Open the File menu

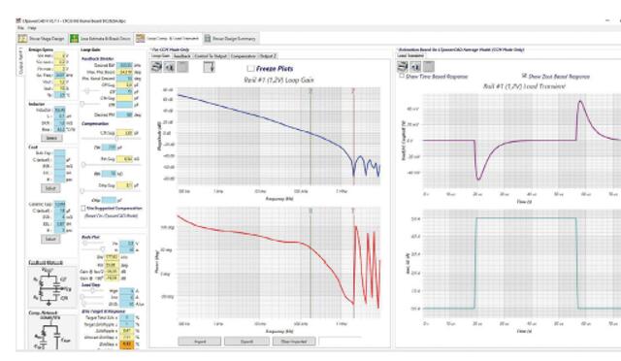click(20, 28)
